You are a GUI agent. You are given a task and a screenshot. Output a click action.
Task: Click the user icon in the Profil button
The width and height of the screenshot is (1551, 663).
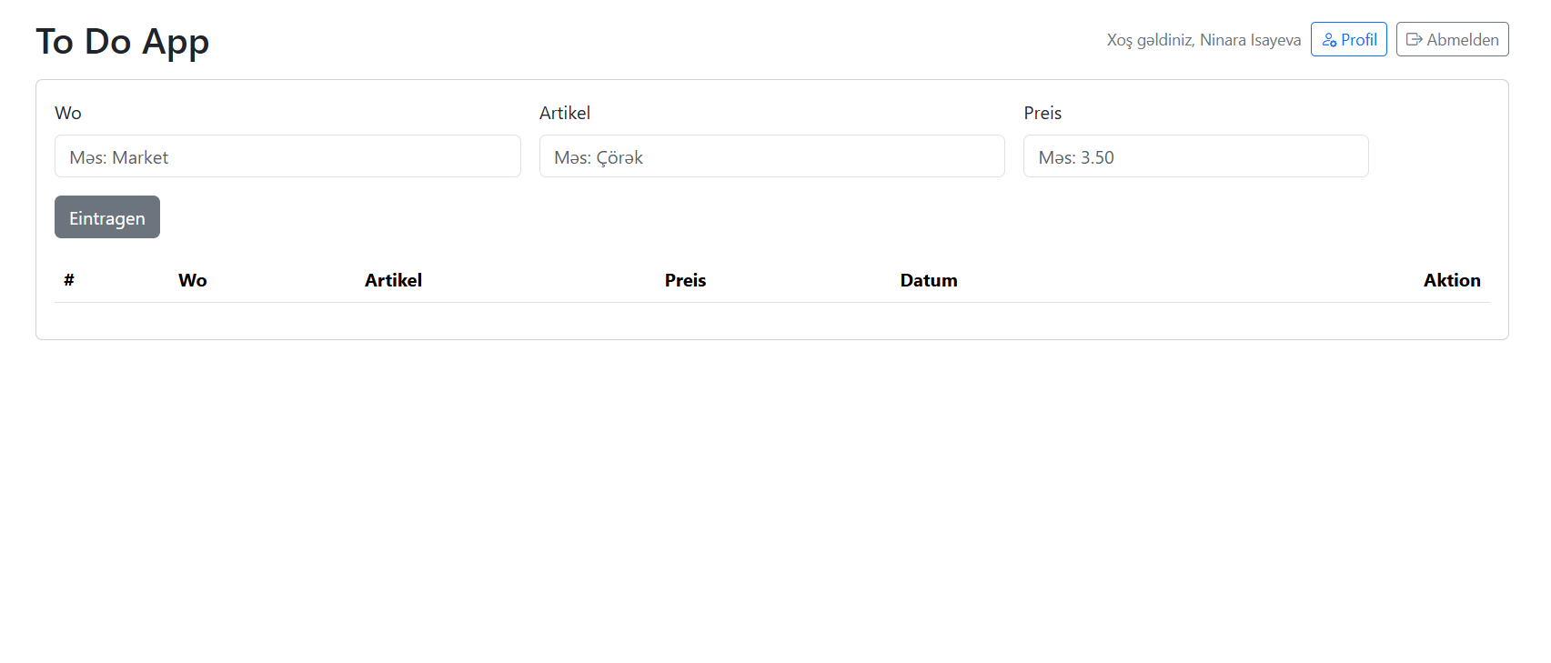click(x=1329, y=40)
